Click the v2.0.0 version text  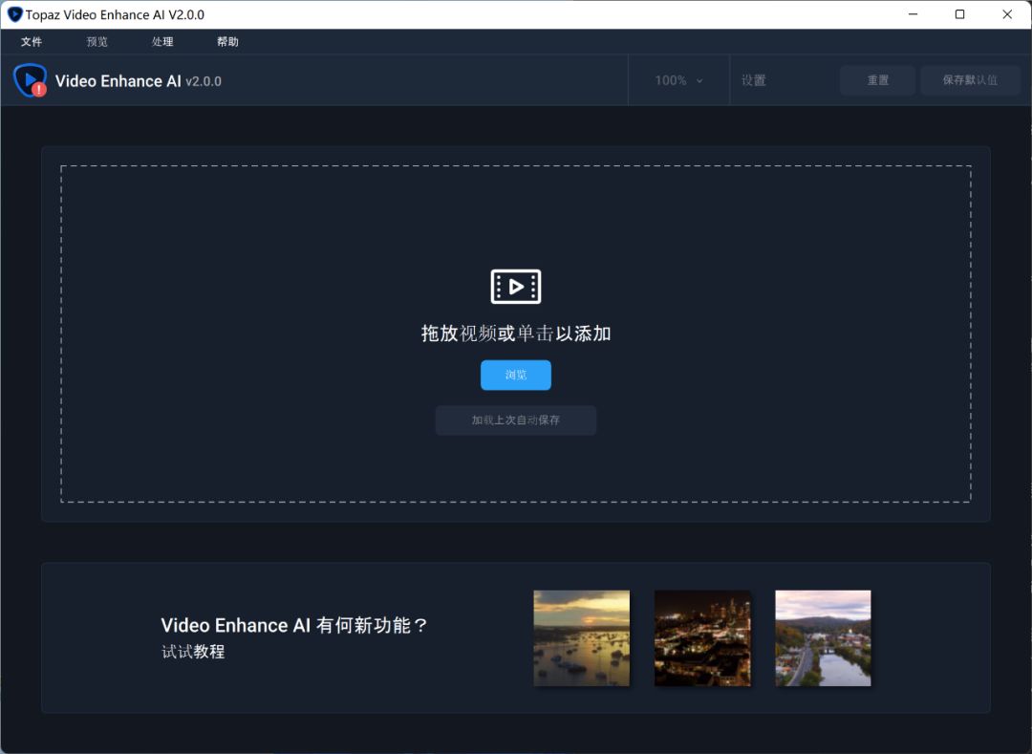point(204,81)
